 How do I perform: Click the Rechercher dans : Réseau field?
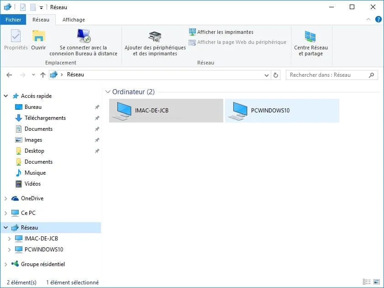[331, 75]
